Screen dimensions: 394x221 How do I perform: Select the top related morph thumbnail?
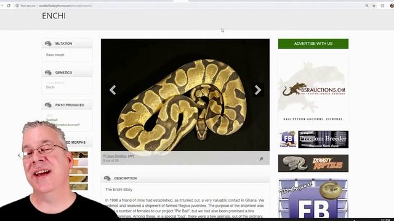pos(79,155)
